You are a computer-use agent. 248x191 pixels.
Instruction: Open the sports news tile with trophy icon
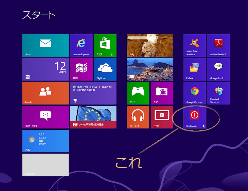tap(93, 93)
